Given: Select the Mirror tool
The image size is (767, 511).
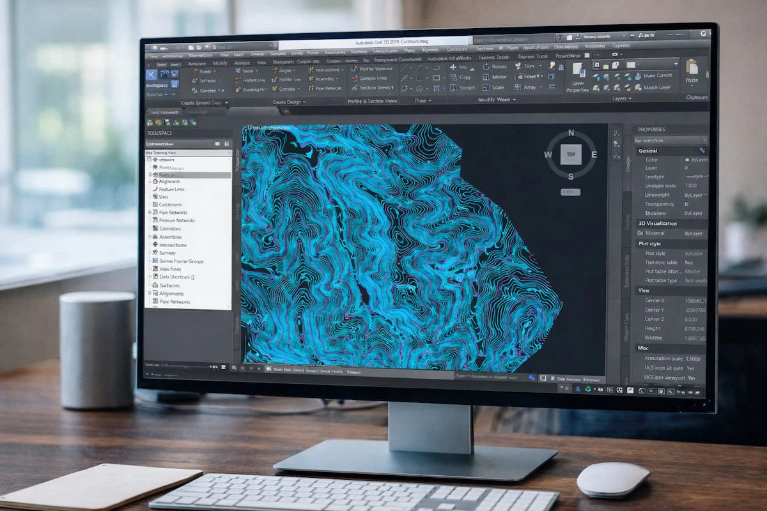Looking at the screenshot, I should coord(495,77).
